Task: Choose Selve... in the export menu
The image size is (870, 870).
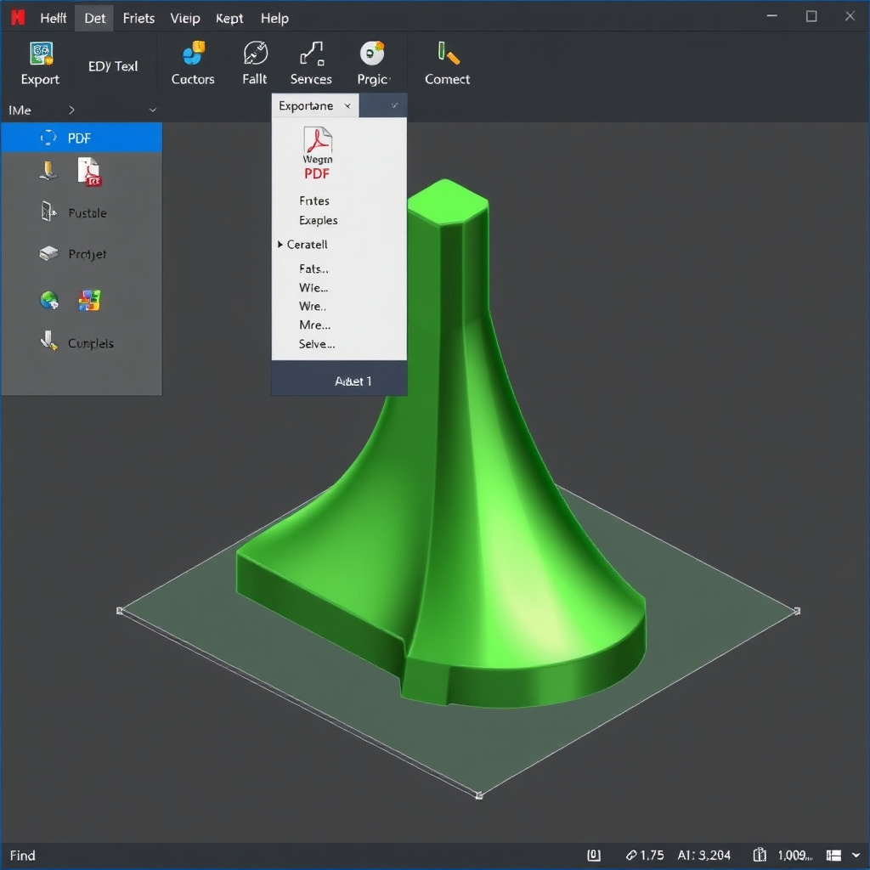Action: click(x=317, y=344)
